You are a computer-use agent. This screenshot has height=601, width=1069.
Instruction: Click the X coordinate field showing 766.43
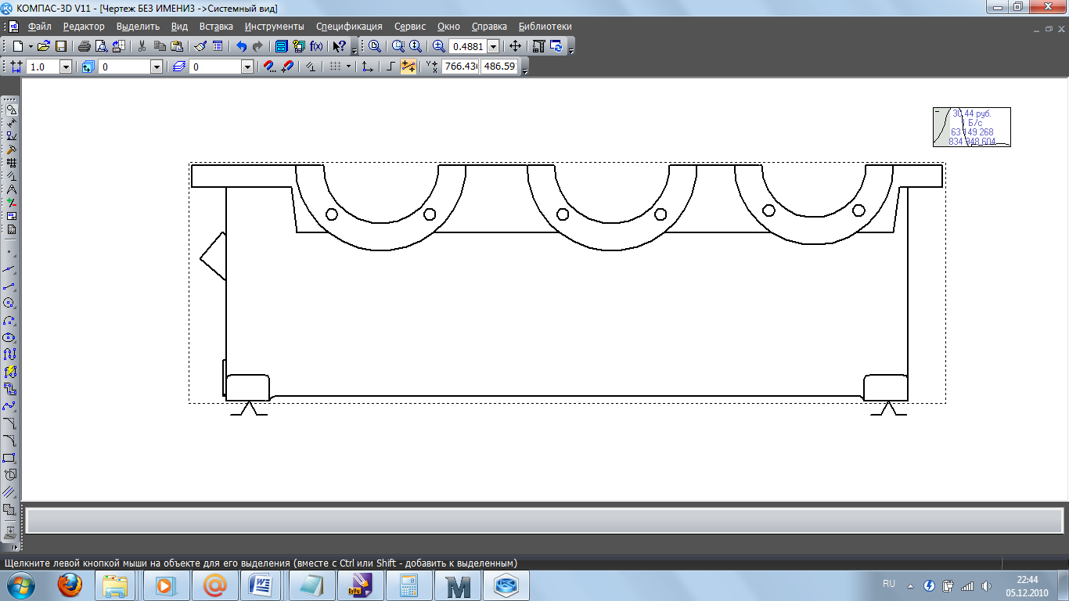459,67
